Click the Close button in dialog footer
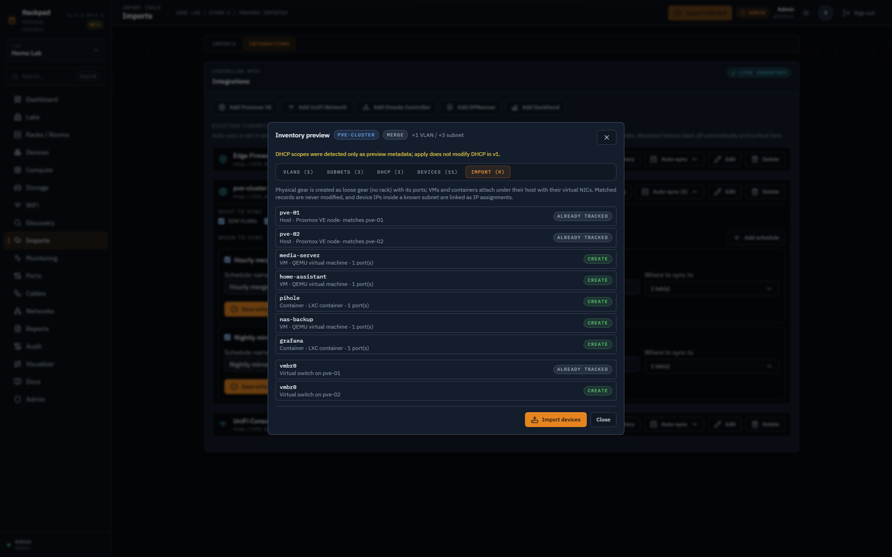 pyautogui.click(x=603, y=420)
